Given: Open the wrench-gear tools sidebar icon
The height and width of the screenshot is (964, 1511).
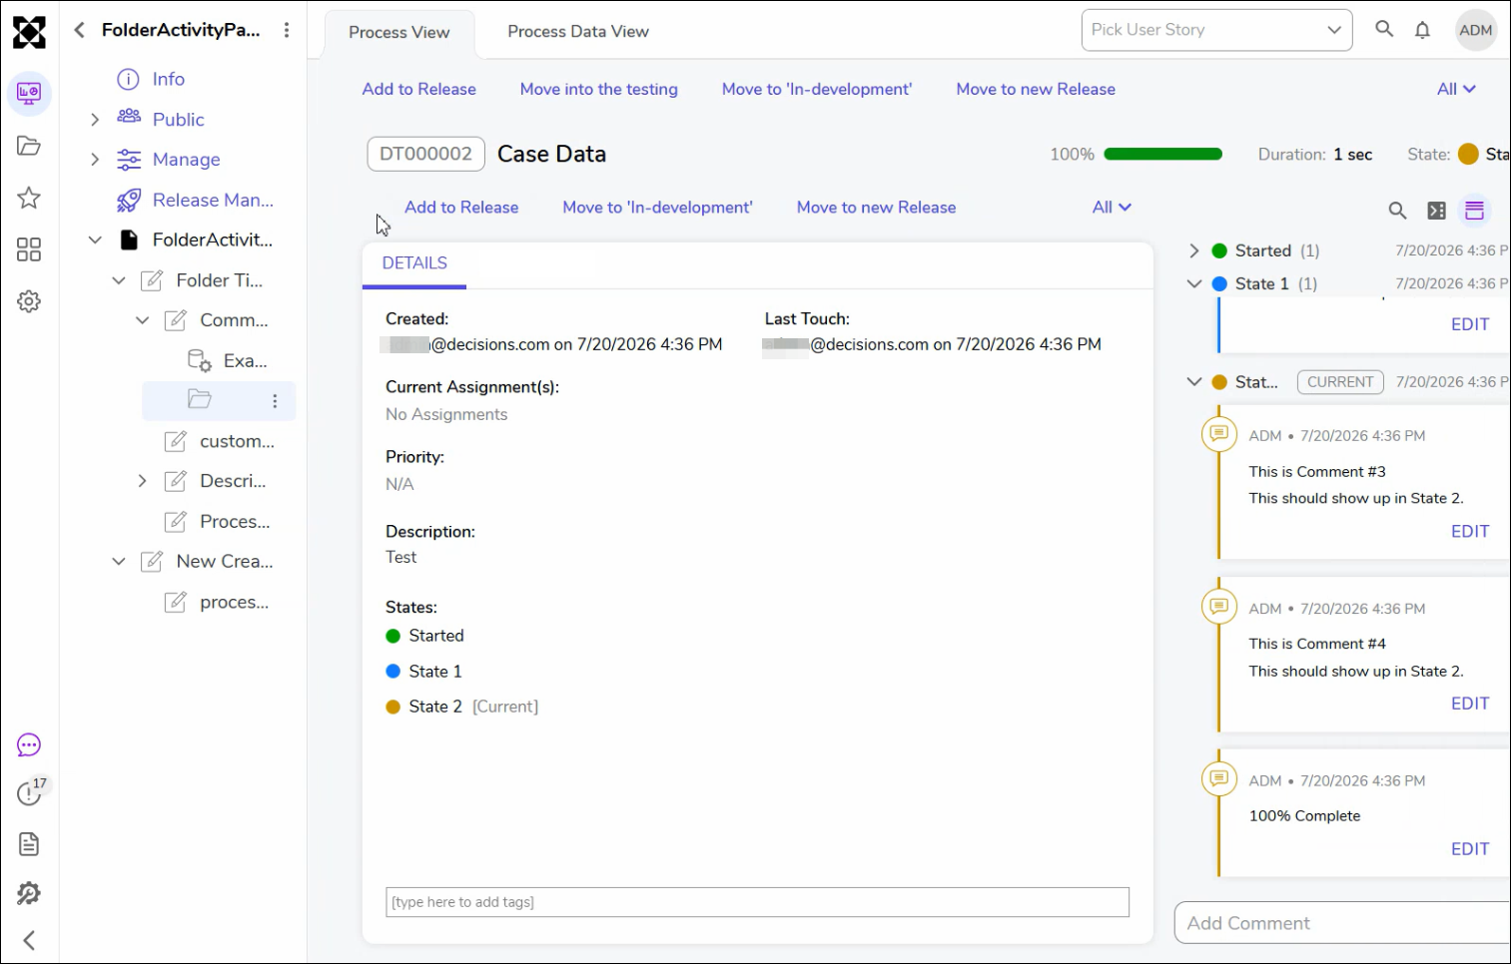Looking at the screenshot, I should [x=29, y=893].
